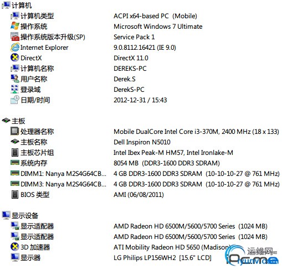Select the 3D 加速器 label

35,247
